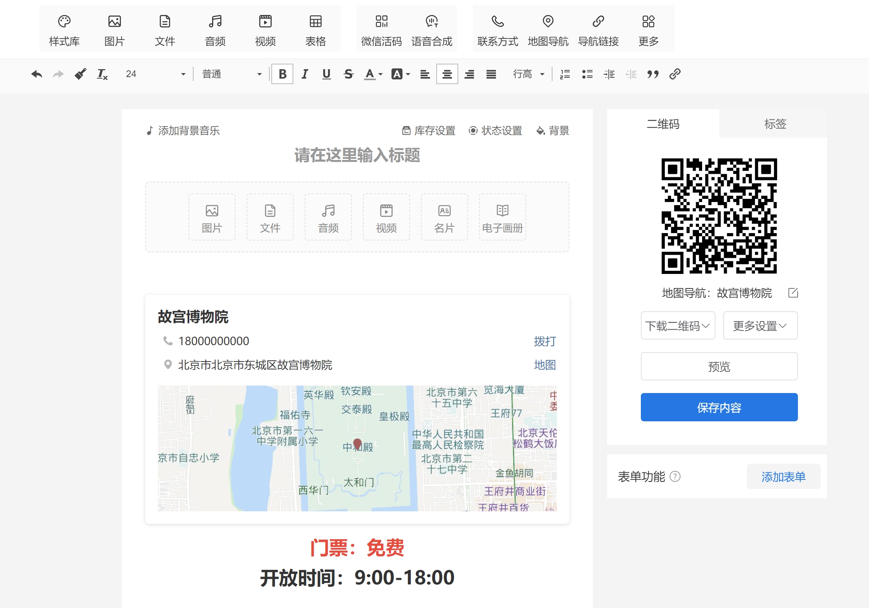The height and width of the screenshot is (608, 869).
Task: Add audio in content placeholder box
Action: 328,217
